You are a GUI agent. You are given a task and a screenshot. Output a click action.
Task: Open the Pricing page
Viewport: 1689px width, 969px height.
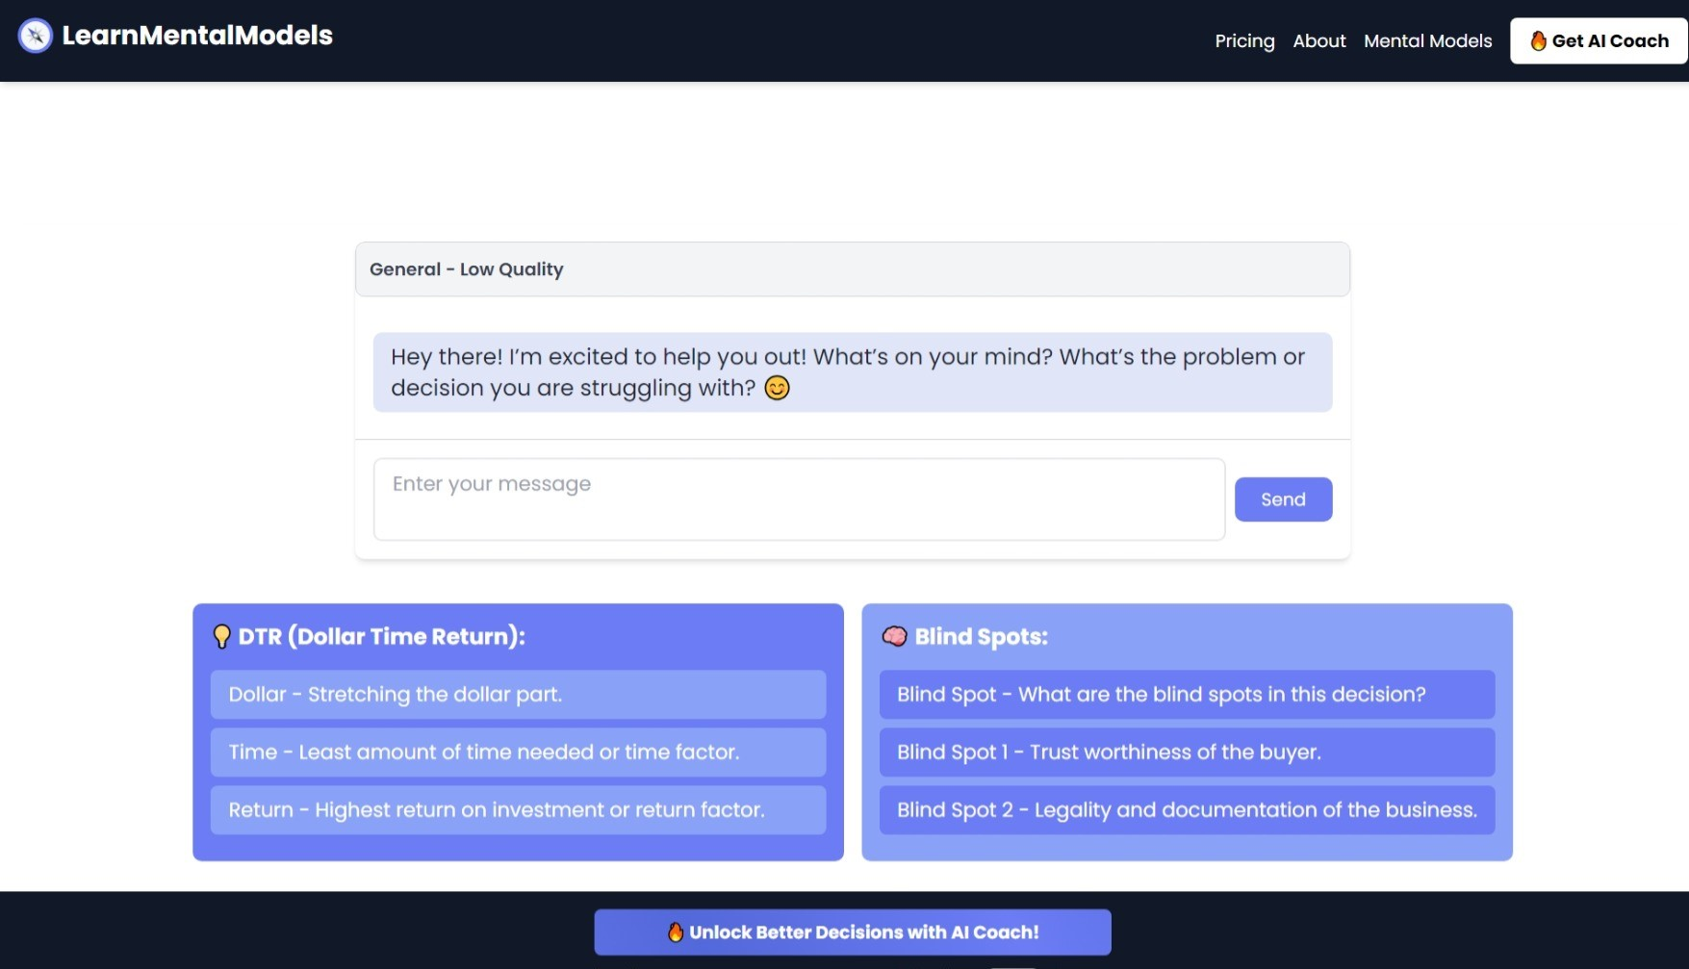point(1243,40)
